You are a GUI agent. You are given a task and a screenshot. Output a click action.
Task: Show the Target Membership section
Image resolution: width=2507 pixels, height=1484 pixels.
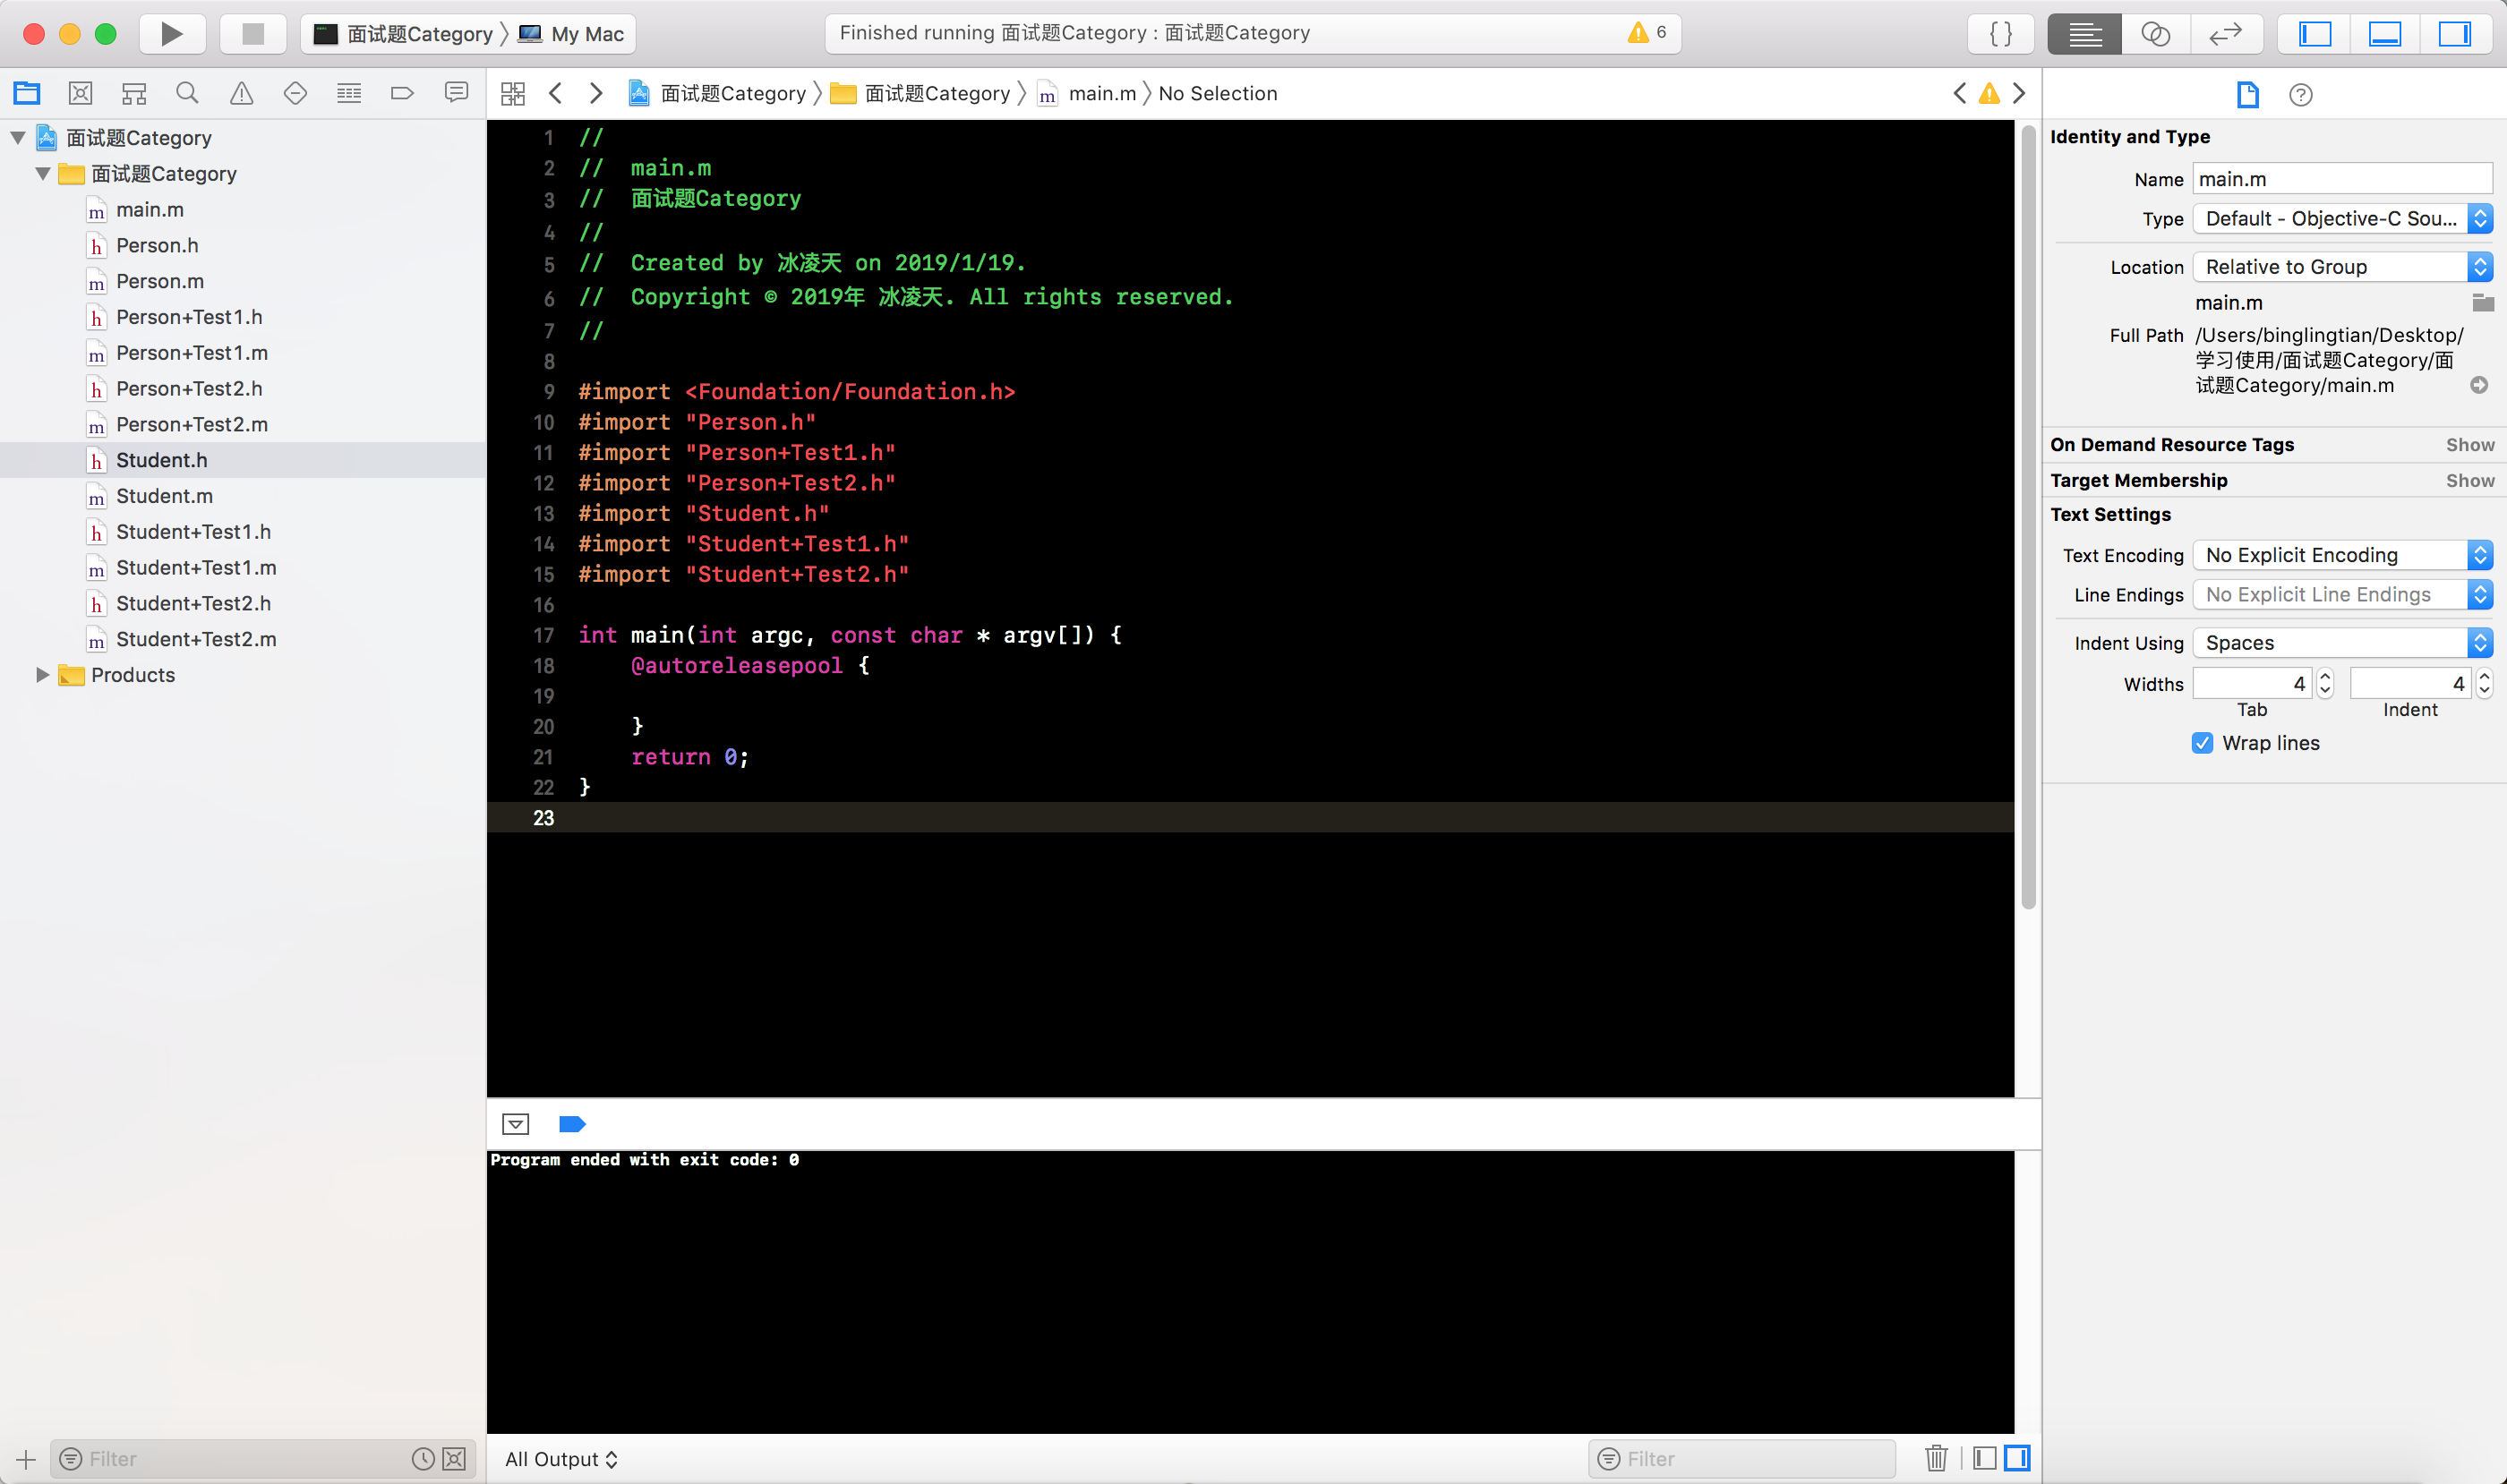tap(2469, 481)
